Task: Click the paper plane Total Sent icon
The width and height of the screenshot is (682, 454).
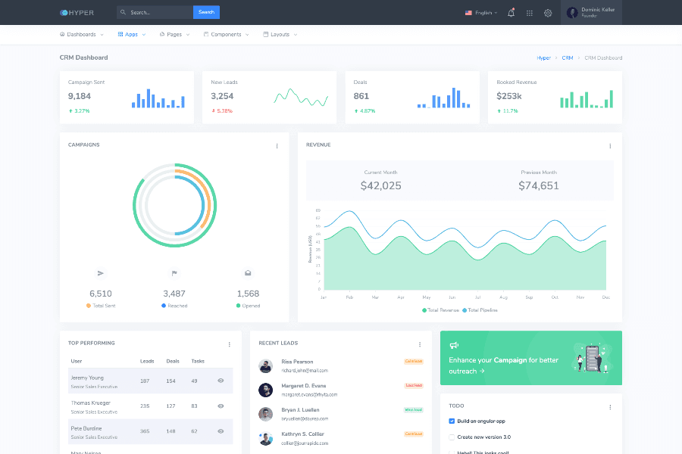Action: point(101,273)
